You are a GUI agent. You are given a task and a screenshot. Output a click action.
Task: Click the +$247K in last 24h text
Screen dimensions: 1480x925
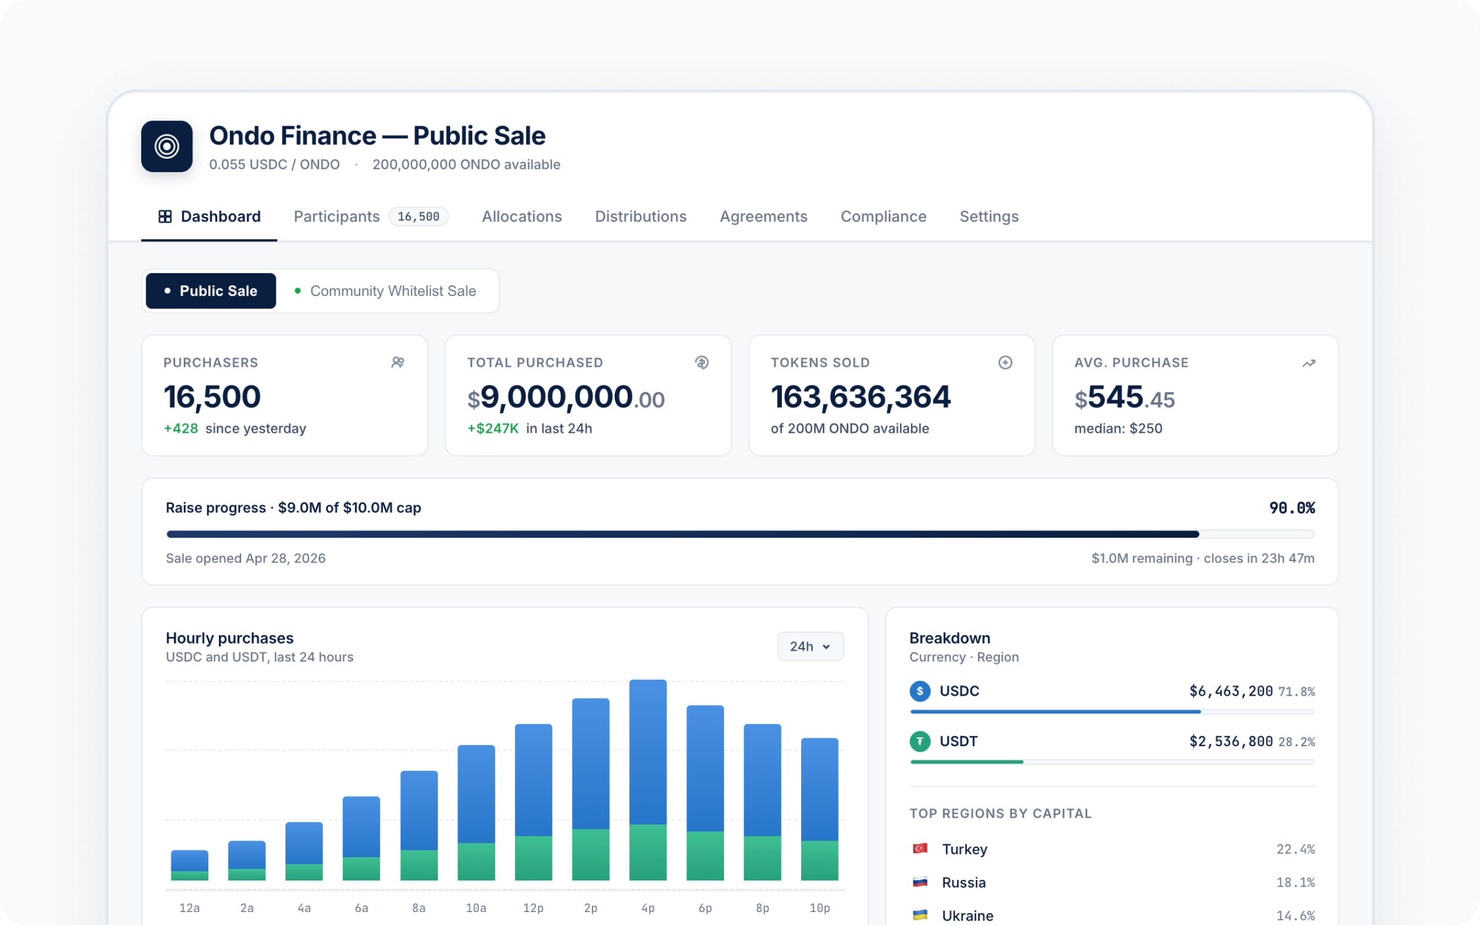(530, 428)
